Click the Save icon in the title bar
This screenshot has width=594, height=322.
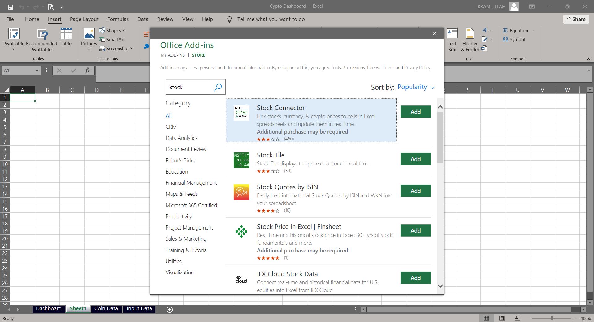pos(10,6)
